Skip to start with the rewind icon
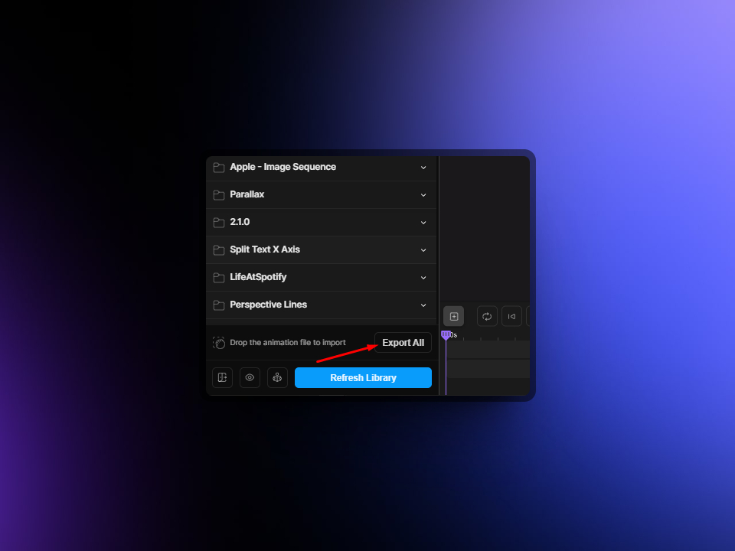735x551 pixels. click(511, 316)
